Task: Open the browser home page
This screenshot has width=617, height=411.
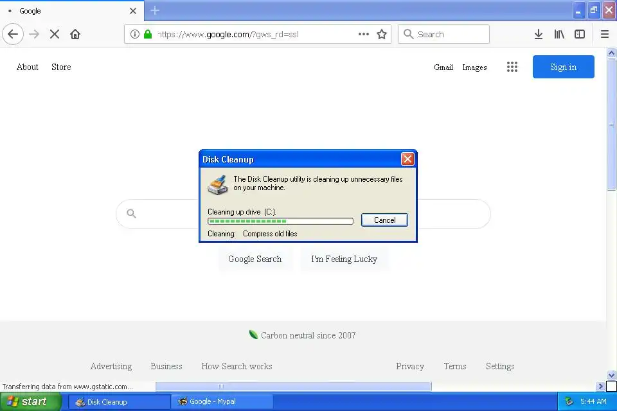Action: [x=75, y=34]
